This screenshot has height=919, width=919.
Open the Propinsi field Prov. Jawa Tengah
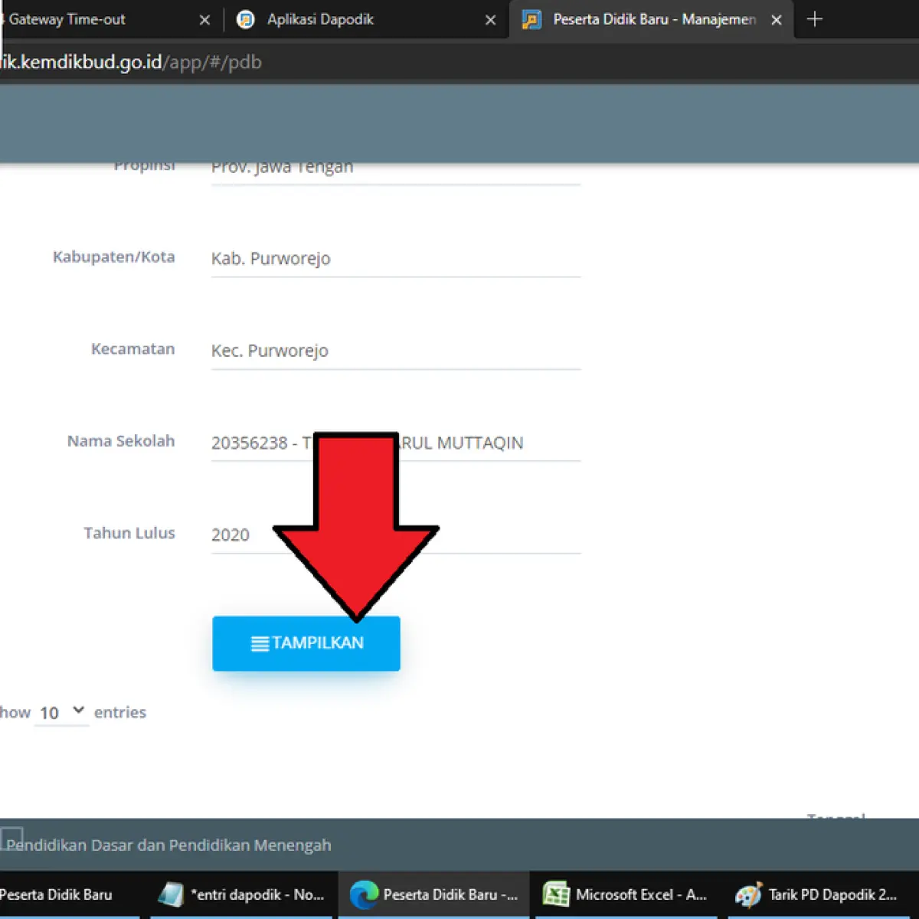coord(396,172)
